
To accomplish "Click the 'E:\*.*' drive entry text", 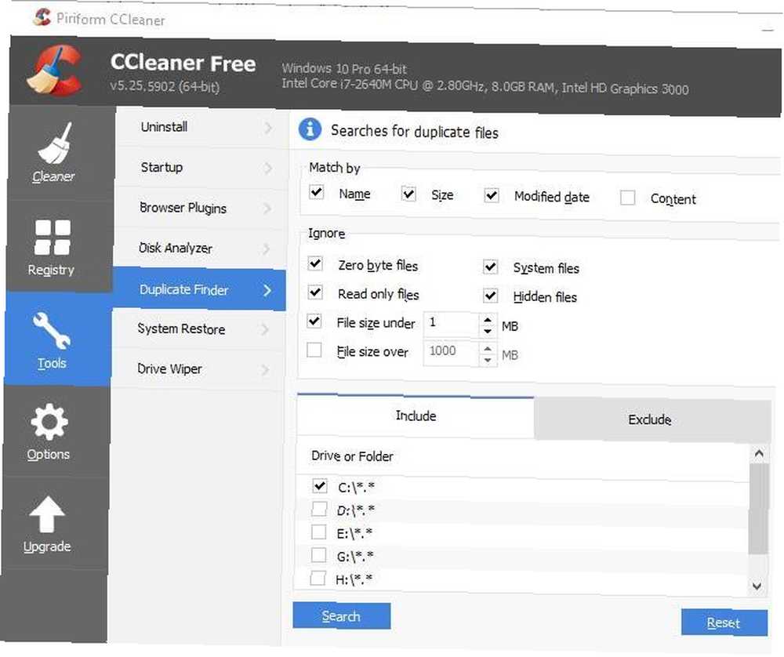I will [354, 533].
